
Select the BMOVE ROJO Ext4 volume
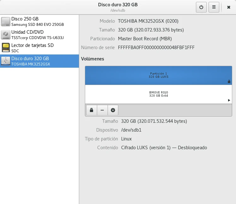(158, 94)
